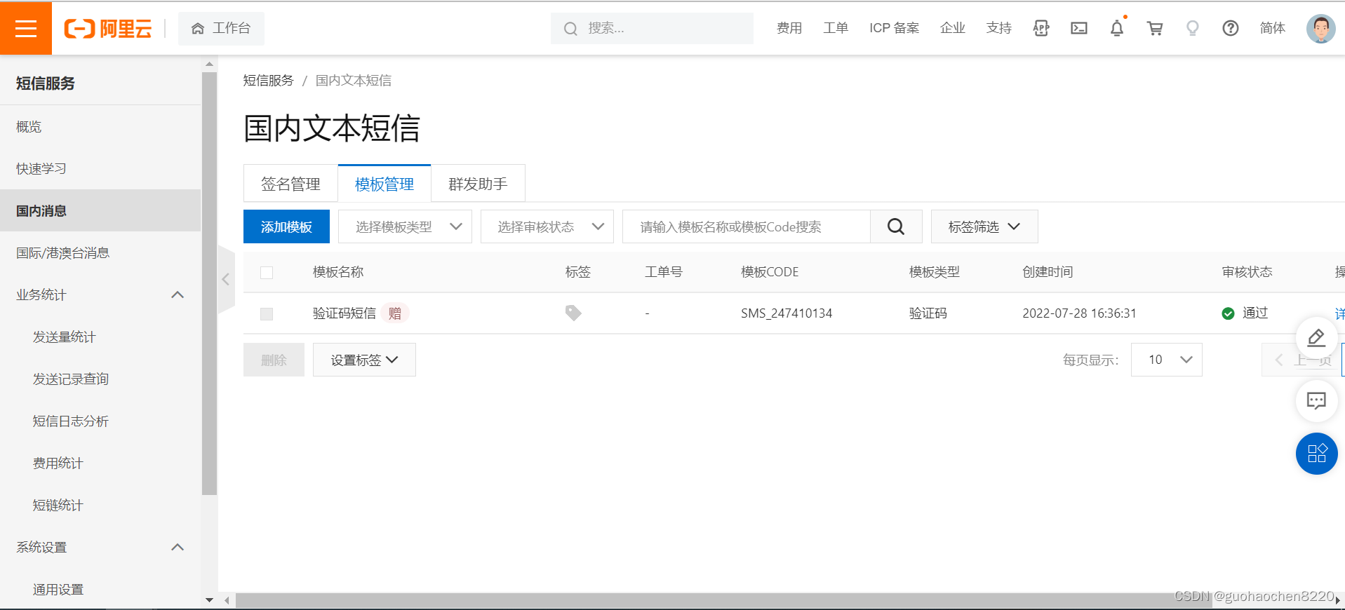Open the 工作台 workbench home
1345x610 pixels.
pyautogui.click(x=221, y=28)
